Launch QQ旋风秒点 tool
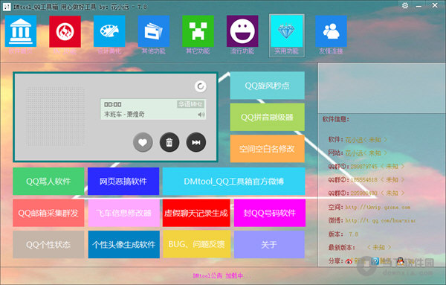The width and height of the screenshot is (446, 285). (x=267, y=86)
